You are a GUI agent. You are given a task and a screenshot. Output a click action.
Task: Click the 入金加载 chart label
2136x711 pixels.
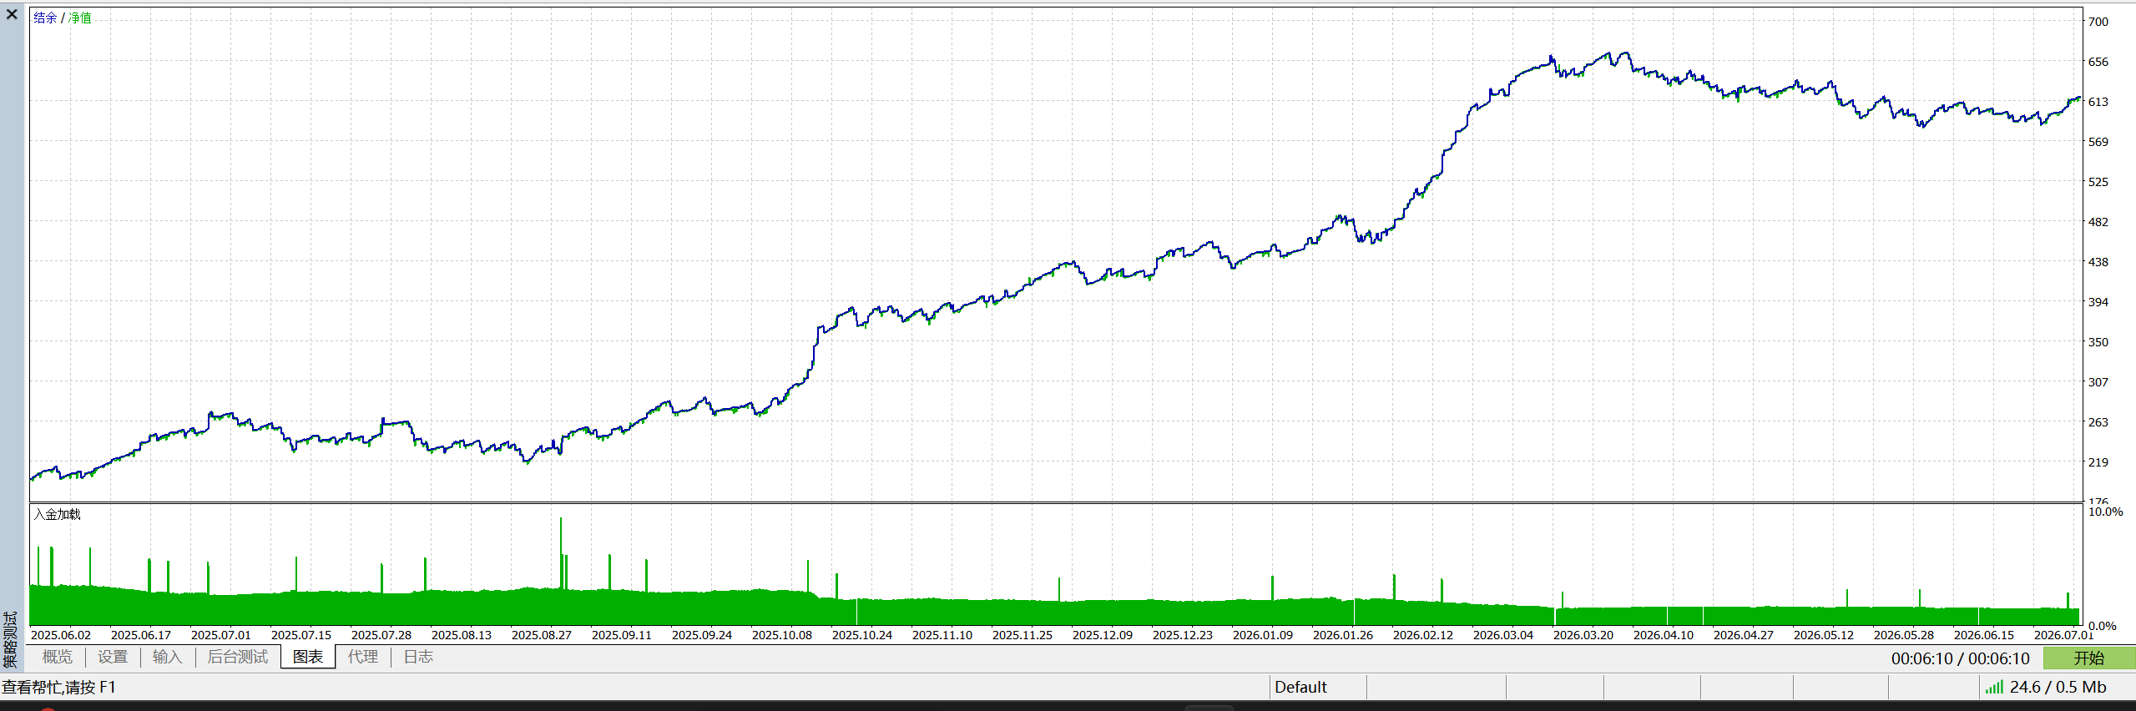click(x=58, y=514)
